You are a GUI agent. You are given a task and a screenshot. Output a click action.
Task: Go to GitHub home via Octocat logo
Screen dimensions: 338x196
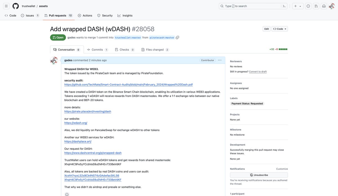coord(15,6)
